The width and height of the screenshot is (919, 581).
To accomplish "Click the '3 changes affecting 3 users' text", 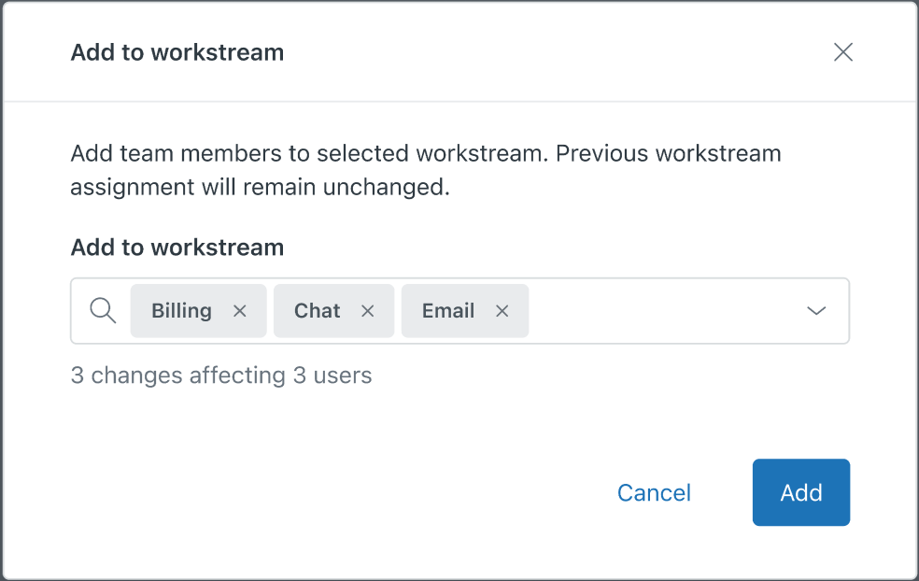I will [x=221, y=376].
